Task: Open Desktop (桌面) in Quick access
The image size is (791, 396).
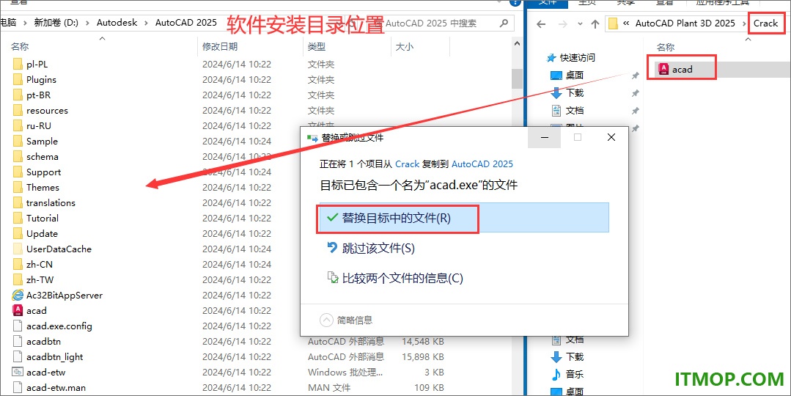Action: pyautogui.click(x=575, y=75)
